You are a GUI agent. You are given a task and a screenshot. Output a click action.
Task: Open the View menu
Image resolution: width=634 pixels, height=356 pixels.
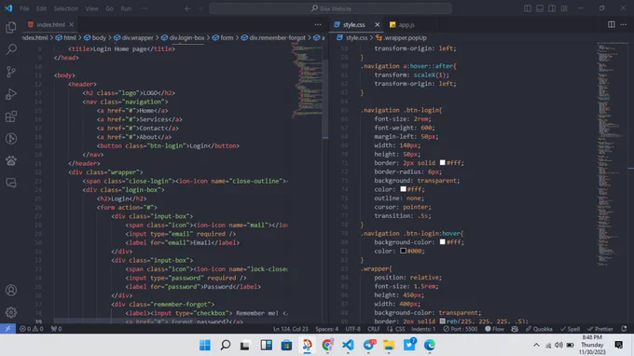[x=91, y=8]
